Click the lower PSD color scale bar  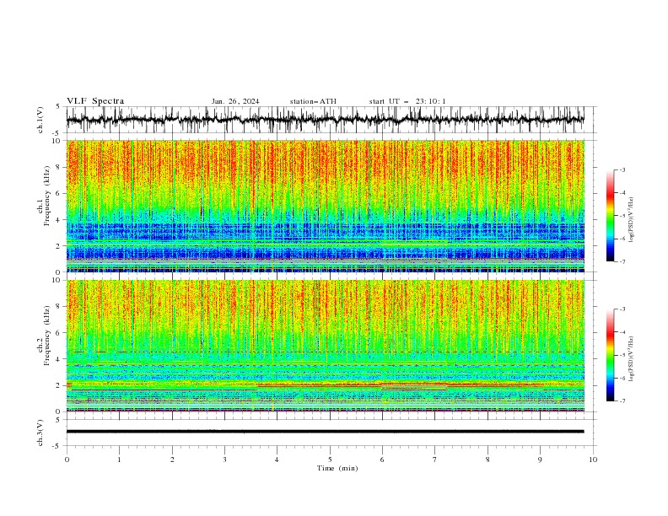(x=610, y=355)
